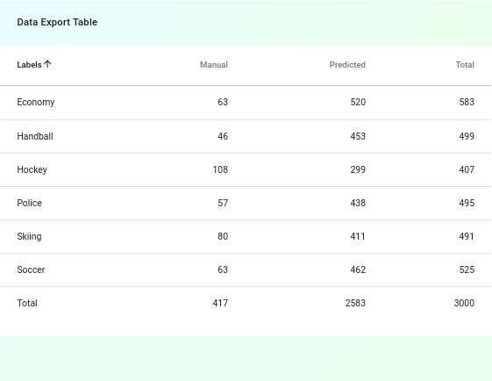Select the Skiing row label
The image size is (492, 381).
(29, 236)
